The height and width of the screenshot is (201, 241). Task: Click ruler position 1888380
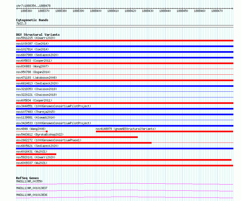pos(61,11)
